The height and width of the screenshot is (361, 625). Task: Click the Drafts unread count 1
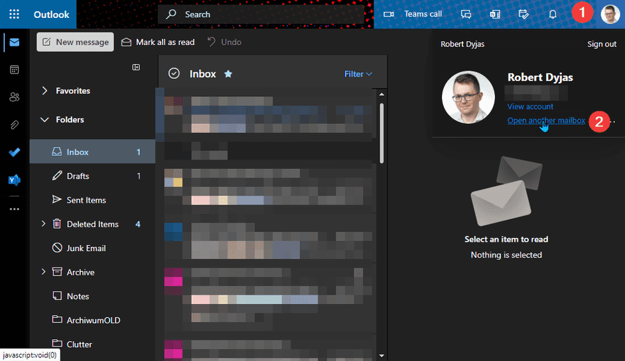click(x=139, y=176)
